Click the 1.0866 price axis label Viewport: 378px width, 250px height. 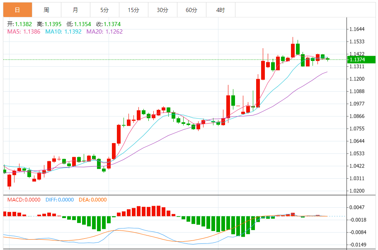click(357, 116)
